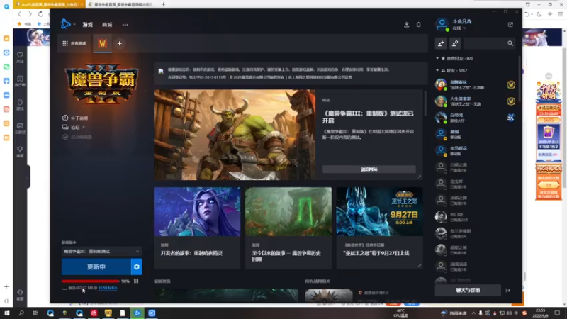This screenshot has width=567, height=319.
Task: Focus the friends search field
Action: (x=485, y=43)
